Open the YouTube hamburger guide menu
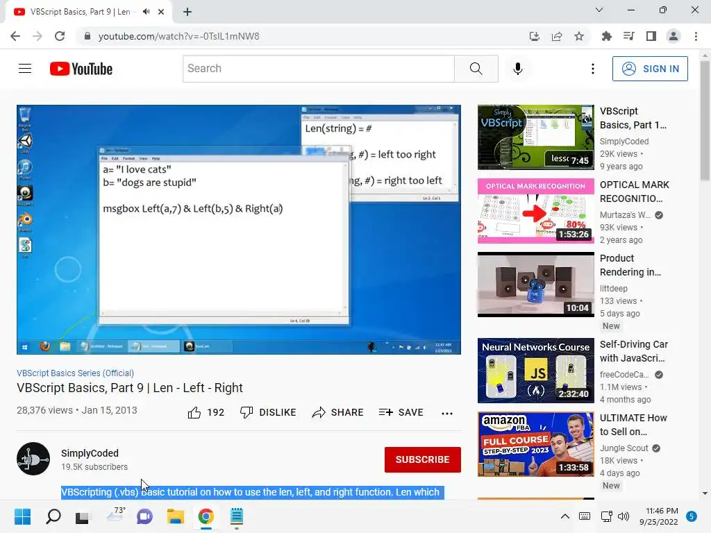 [x=25, y=69]
